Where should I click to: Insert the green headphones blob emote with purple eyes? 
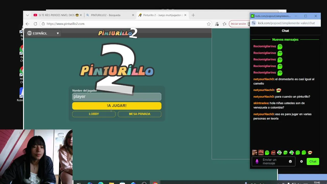pyautogui.click(x=279, y=153)
